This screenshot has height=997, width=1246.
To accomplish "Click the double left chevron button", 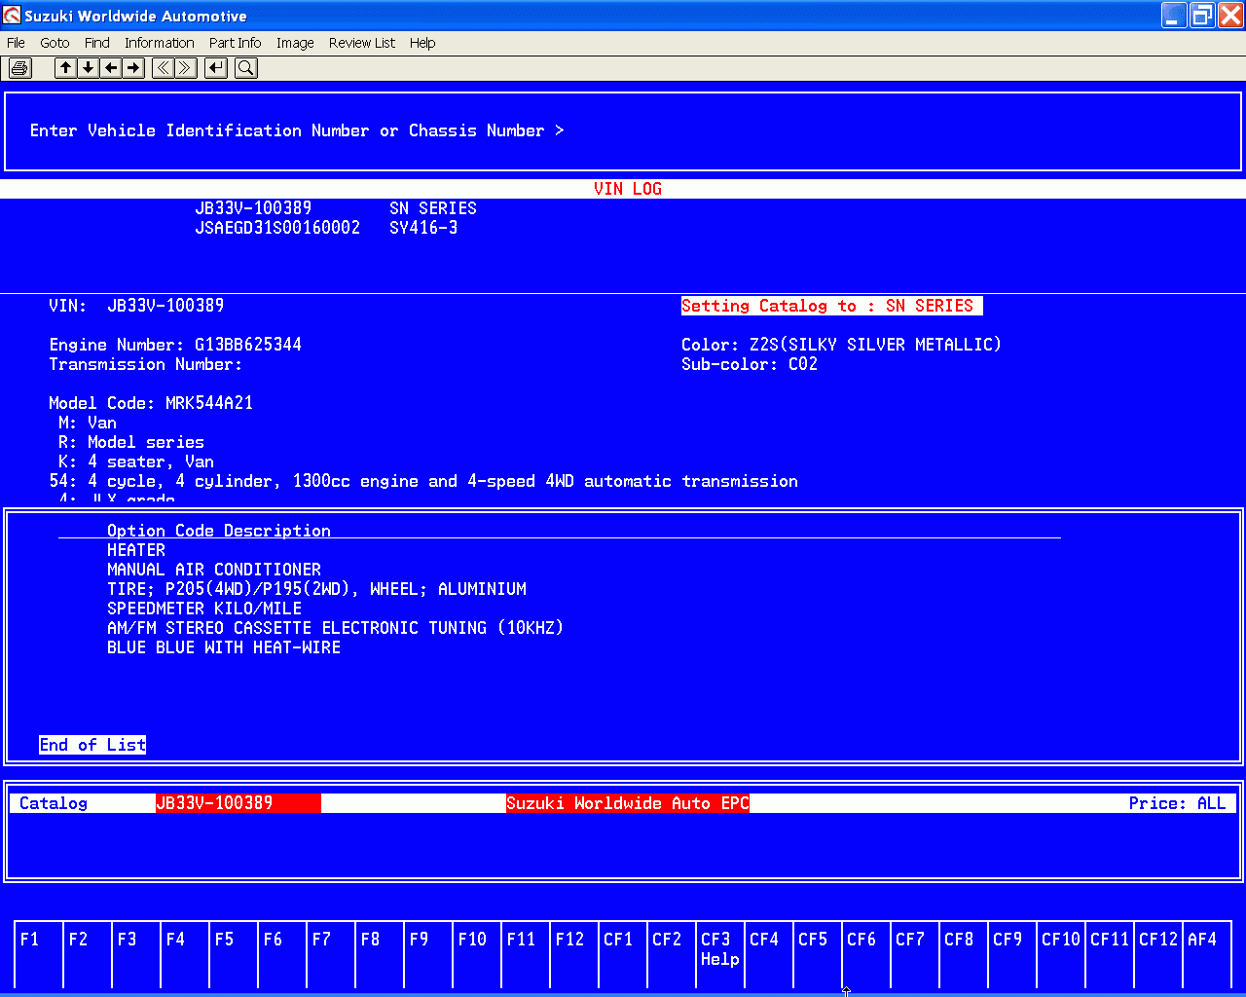I will click(x=163, y=68).
